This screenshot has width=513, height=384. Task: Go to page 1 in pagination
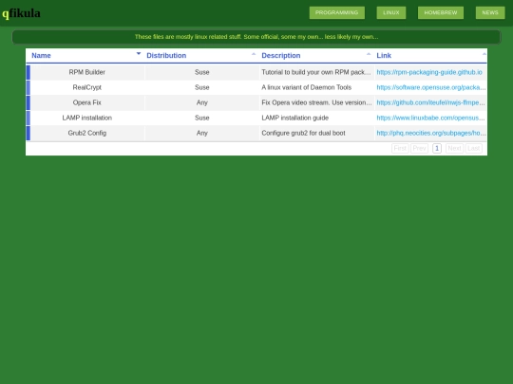(x=437, y=149)
